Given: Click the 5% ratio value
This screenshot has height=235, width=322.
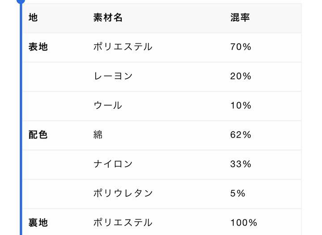Looking at the screenshot, I should pyautogui.click(x=237, y=193).
